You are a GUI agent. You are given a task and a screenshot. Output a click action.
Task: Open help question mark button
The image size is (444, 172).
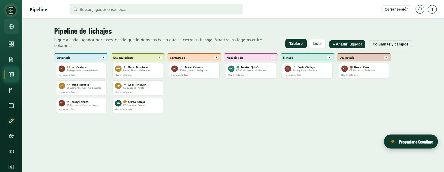432,9
